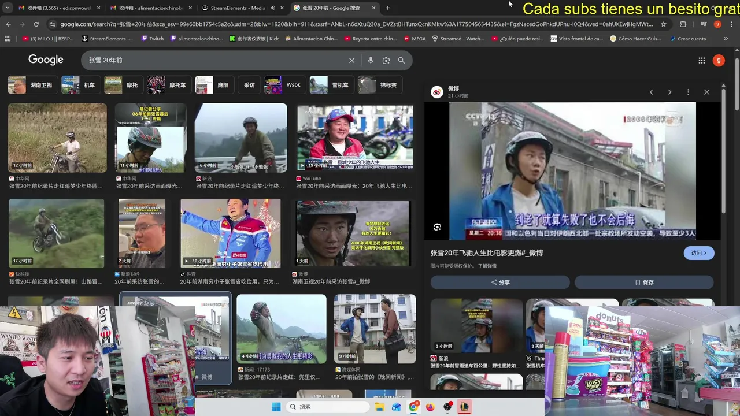Open the Crear cuenta bookmark
740x416 pixels.
[688, 39]
